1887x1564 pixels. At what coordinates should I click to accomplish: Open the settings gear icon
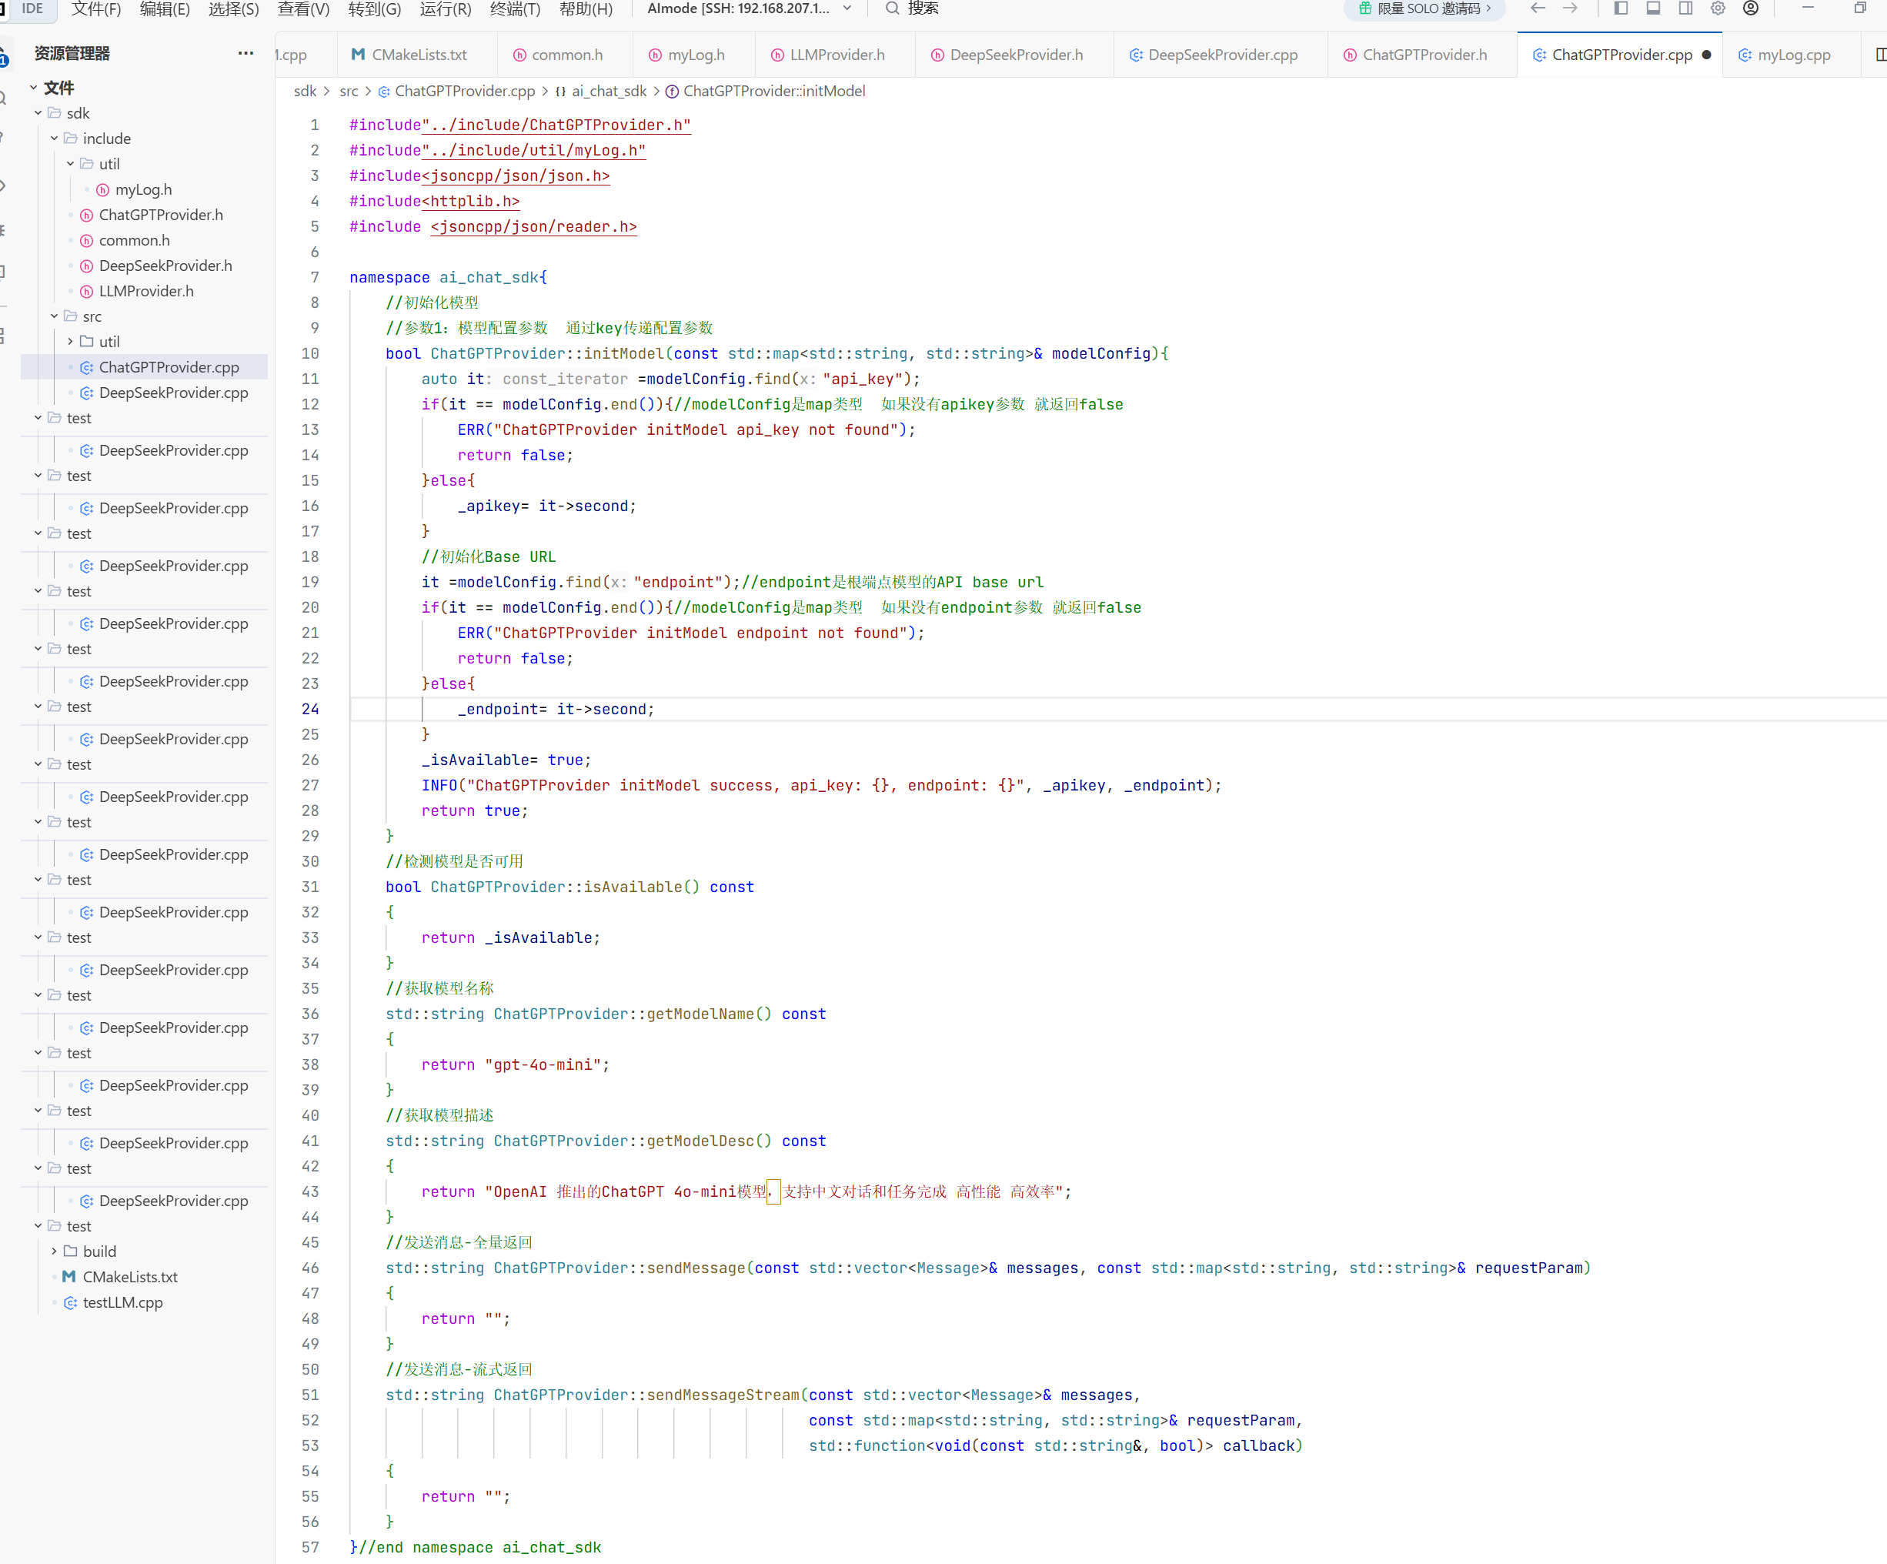click(x=1717, y=8)
